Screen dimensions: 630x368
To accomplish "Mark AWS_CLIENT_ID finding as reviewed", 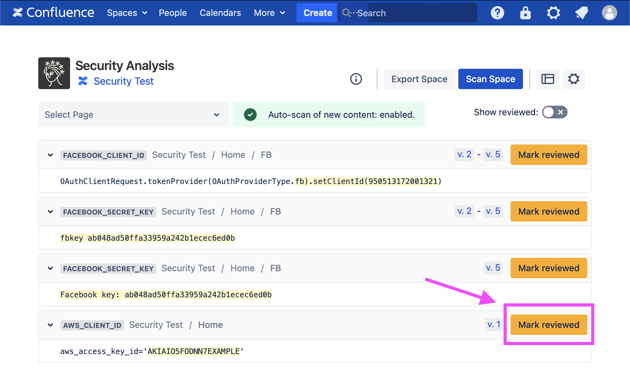I will (548, 325).
